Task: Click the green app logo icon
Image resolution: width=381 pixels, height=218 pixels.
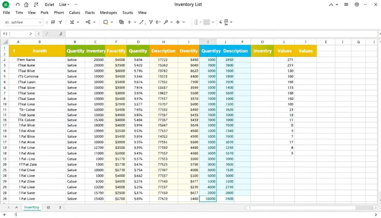Action: pos(6,5)
